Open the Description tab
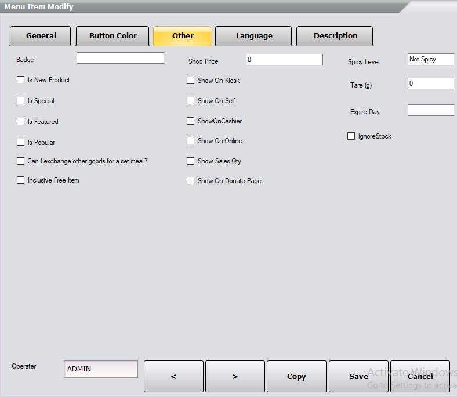This screenshot has width=457, height=397. click(335, 36)
